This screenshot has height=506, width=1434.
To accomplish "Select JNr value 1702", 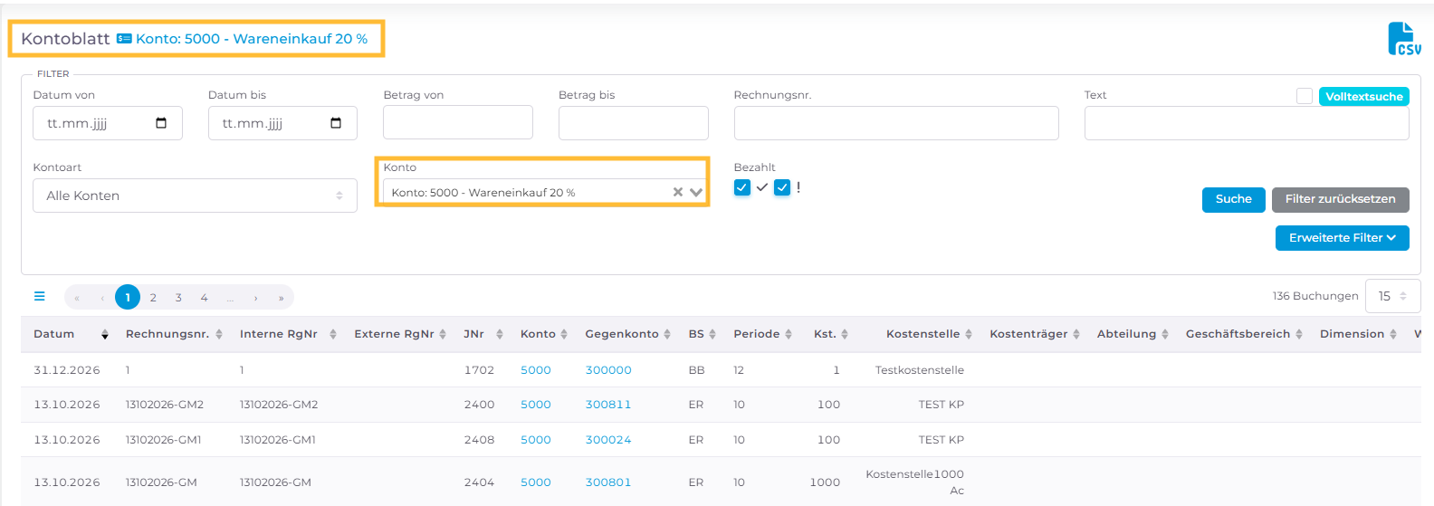I will [479, 370].
